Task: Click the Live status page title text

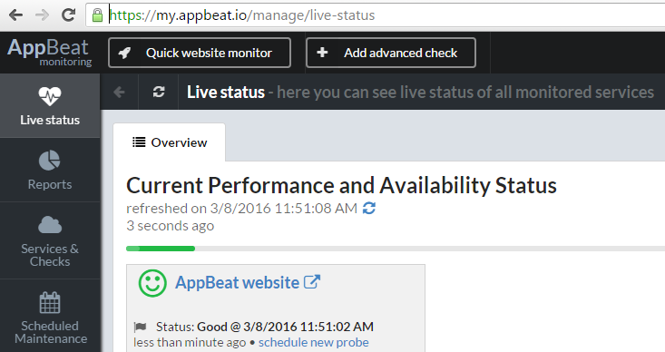Action: (226, 92)
